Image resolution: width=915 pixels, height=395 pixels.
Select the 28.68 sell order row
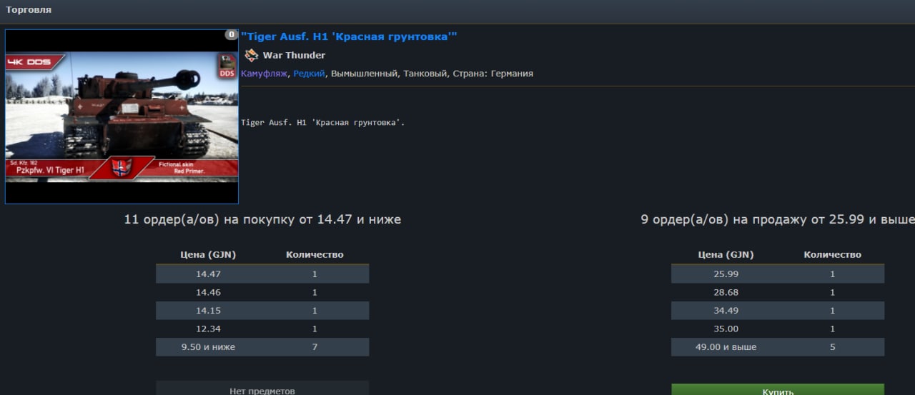pyautogui.click(x=777, y=292)
